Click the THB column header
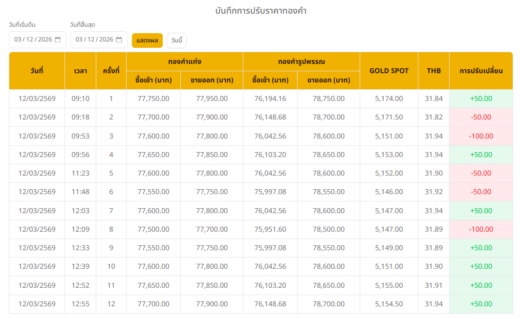 [x=433, y=71]
